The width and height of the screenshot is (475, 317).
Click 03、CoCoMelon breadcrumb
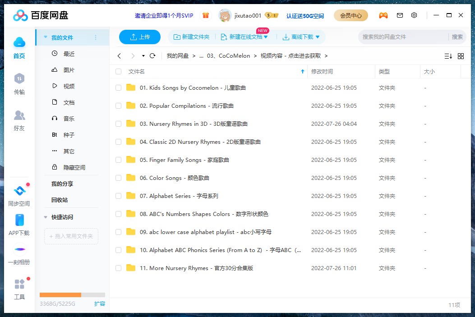pyautogui.click(x=228, y=56)
